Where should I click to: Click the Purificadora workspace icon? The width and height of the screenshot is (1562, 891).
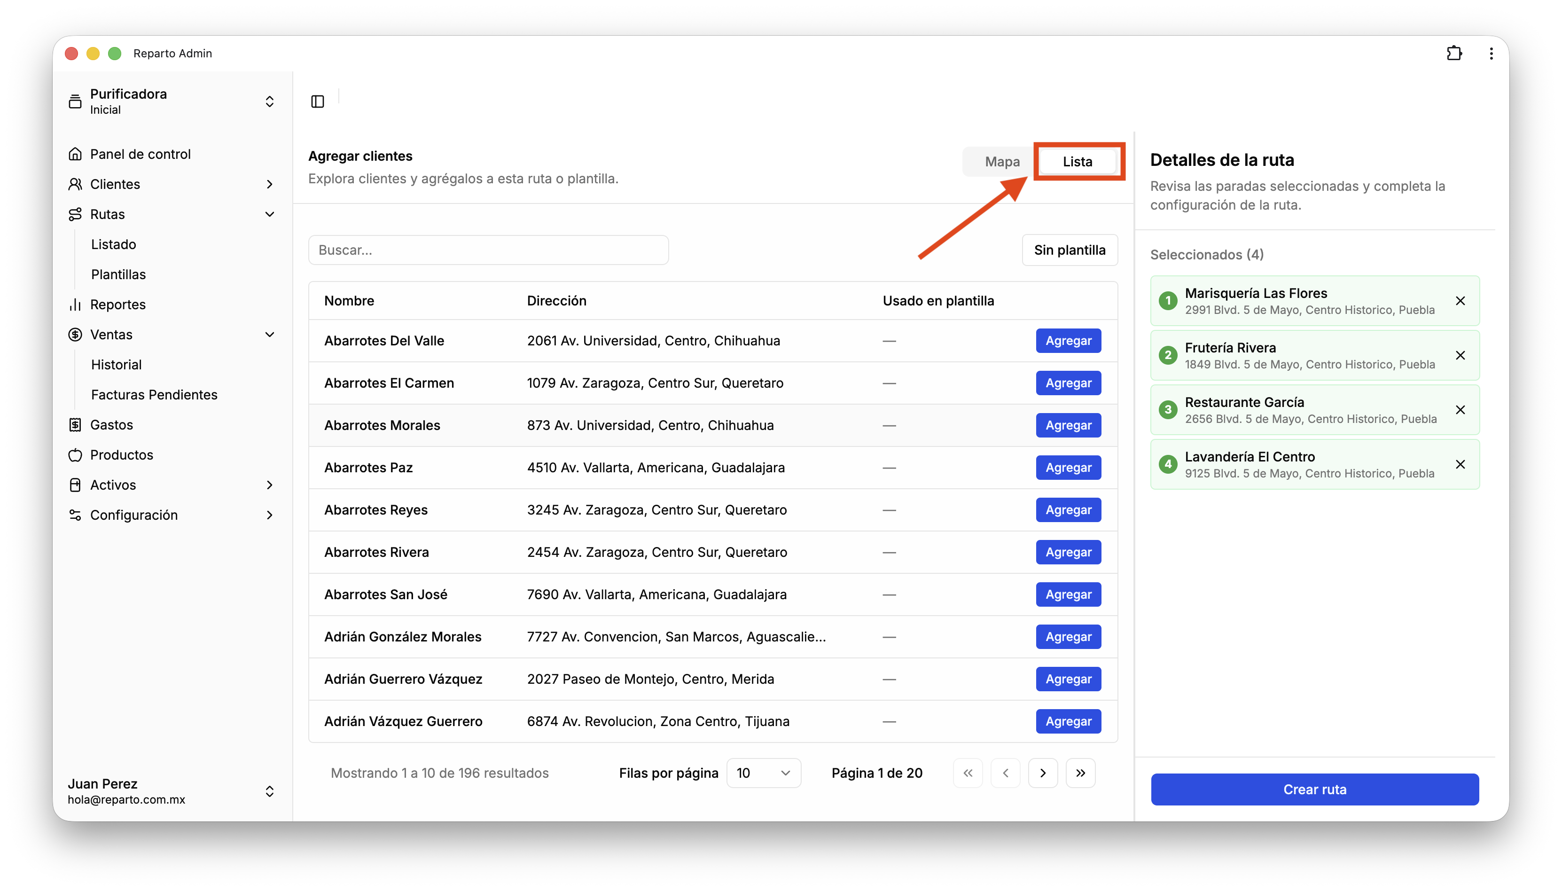[x=75, y=102]
